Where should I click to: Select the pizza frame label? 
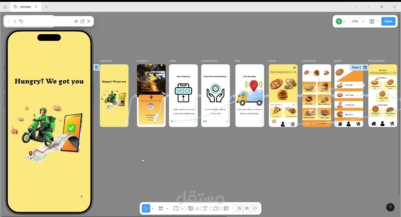coord(338,61)
